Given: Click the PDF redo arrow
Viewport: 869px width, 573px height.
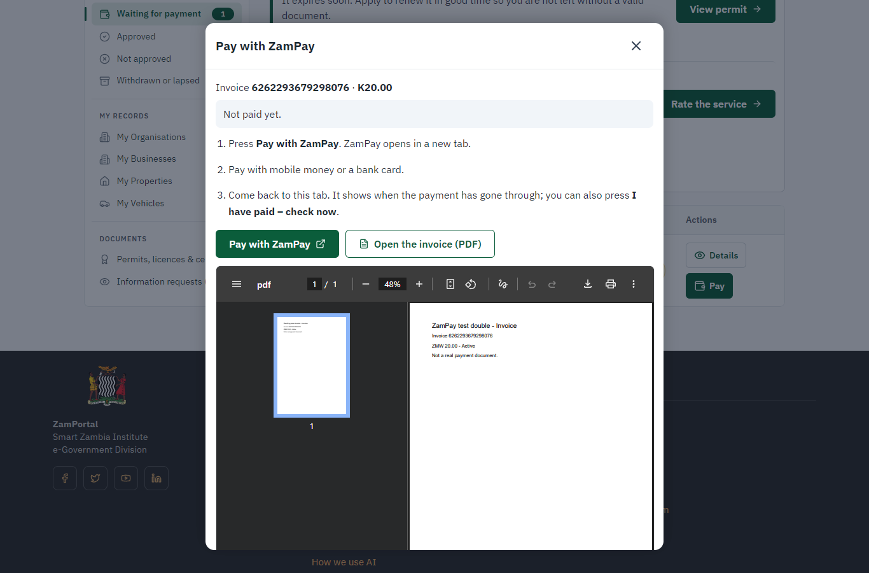Looking at the screenshot, I should coord(552,284).
